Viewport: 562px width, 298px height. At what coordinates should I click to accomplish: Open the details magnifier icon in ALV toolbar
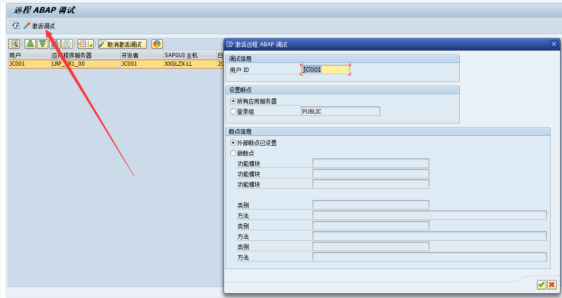[x=14, y=44]
